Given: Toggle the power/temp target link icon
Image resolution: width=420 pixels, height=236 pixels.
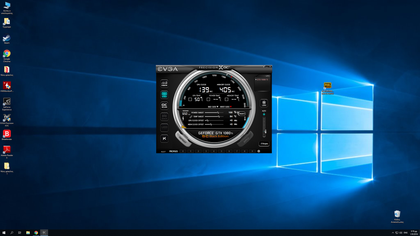Looking at the screenshot, I should 191,116.
